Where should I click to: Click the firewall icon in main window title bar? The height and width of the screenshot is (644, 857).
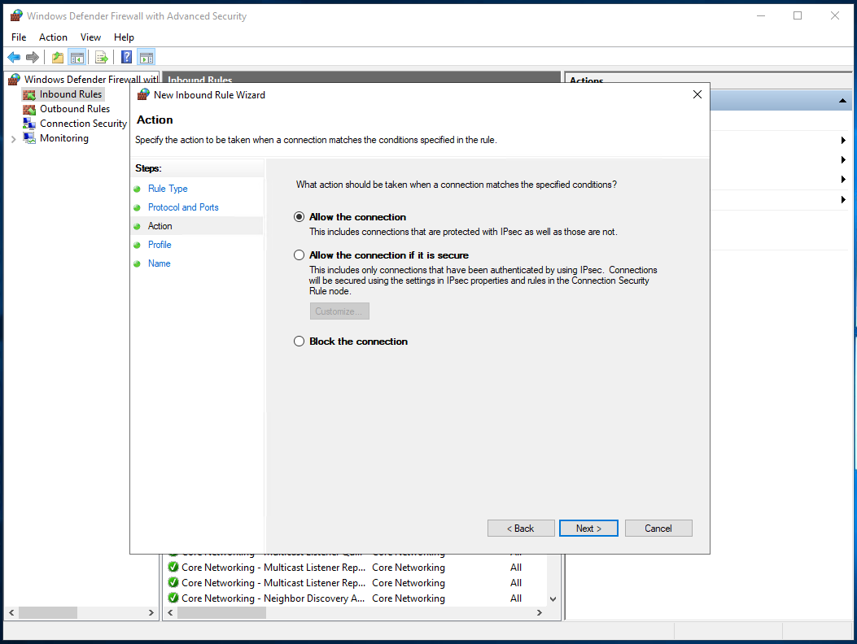click(x=16, y=15)
